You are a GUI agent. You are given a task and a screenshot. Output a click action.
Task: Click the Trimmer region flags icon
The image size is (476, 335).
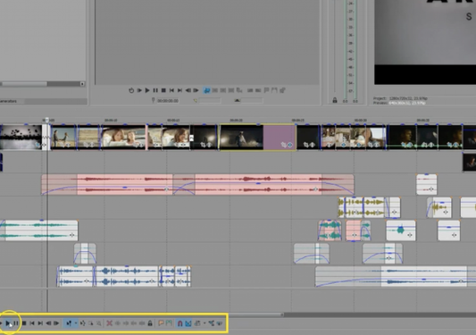point(274,90)
